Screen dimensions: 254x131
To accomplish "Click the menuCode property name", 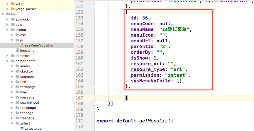I will 142,24.
